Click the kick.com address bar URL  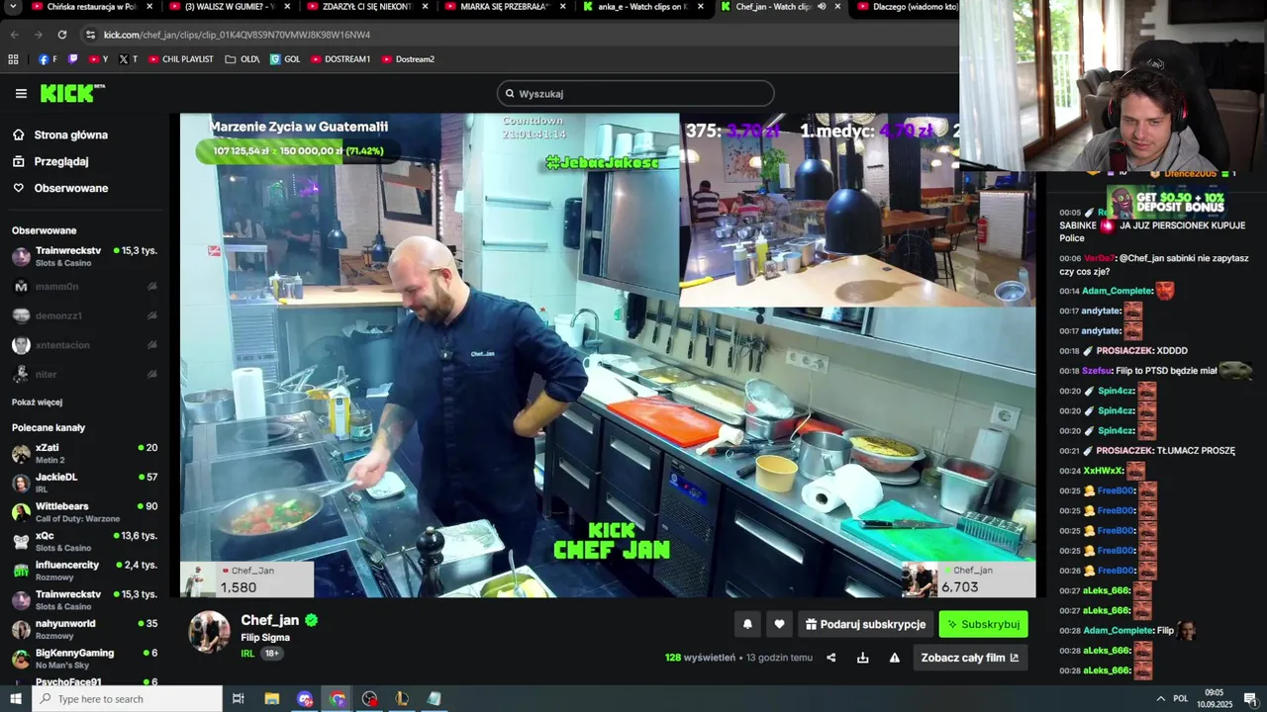click(x=237, y=35)
